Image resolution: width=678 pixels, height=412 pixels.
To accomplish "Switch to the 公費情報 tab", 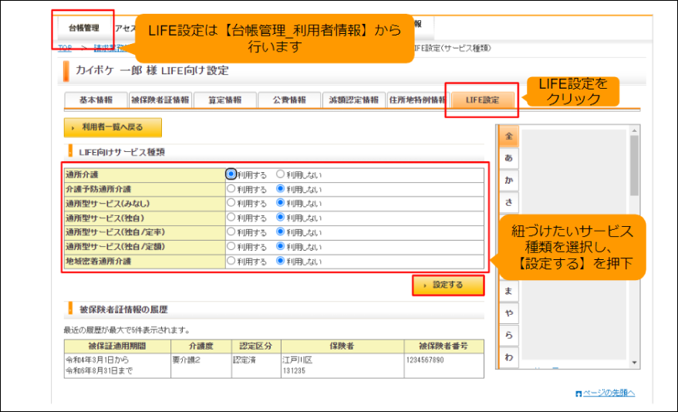I will [289, 100].
